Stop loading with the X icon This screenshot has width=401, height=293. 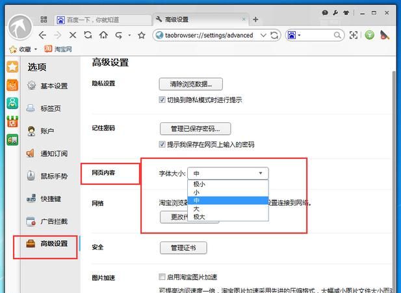[x=73, y=35]
